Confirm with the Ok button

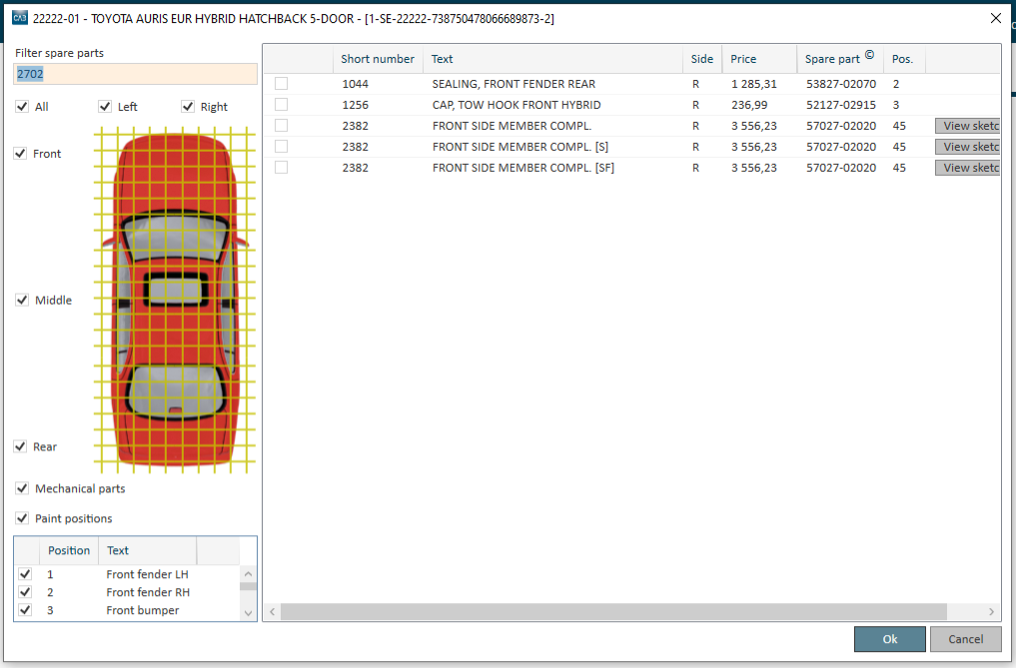(890, 639)
